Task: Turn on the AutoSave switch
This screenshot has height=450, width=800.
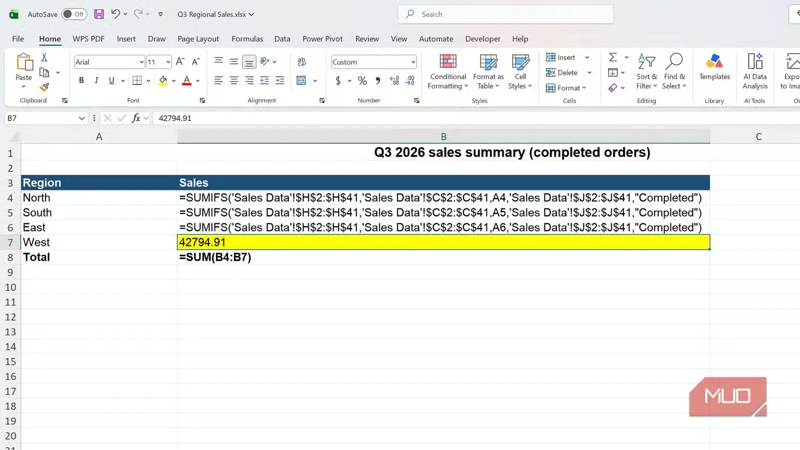Action: [x=74, y=14]
